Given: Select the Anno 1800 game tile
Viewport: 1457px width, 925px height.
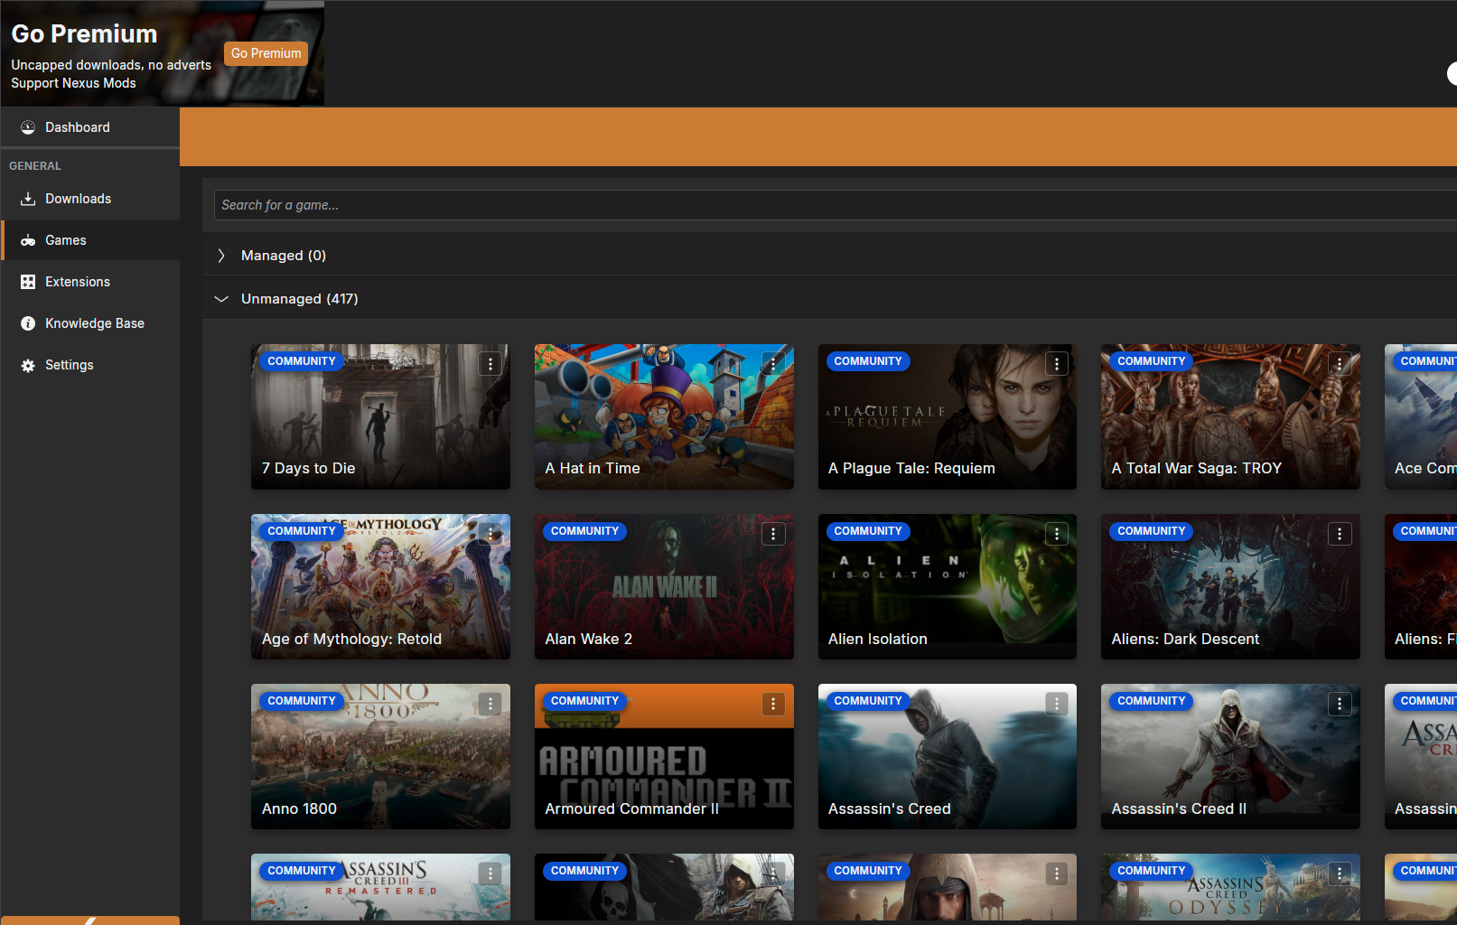Looking at the screenshot, I should (380, 756).
